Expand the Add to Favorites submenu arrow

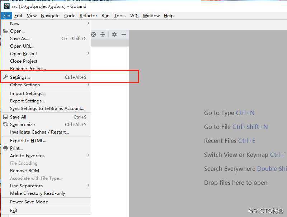pyautogui.click(x=88, y=155)
